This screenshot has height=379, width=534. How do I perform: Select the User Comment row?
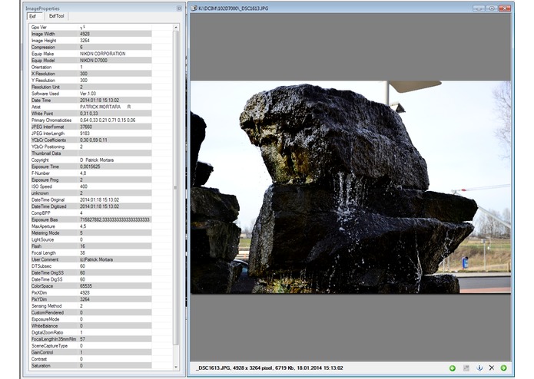[x=91, y=259]
